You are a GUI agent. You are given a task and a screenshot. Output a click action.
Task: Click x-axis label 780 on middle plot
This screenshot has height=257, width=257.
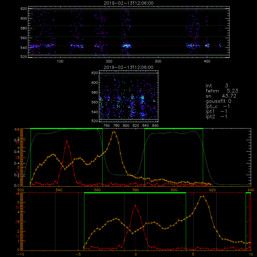[116, 126]
